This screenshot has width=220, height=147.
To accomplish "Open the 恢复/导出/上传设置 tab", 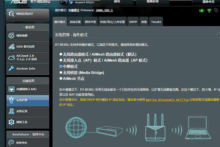I will (113, 22).
